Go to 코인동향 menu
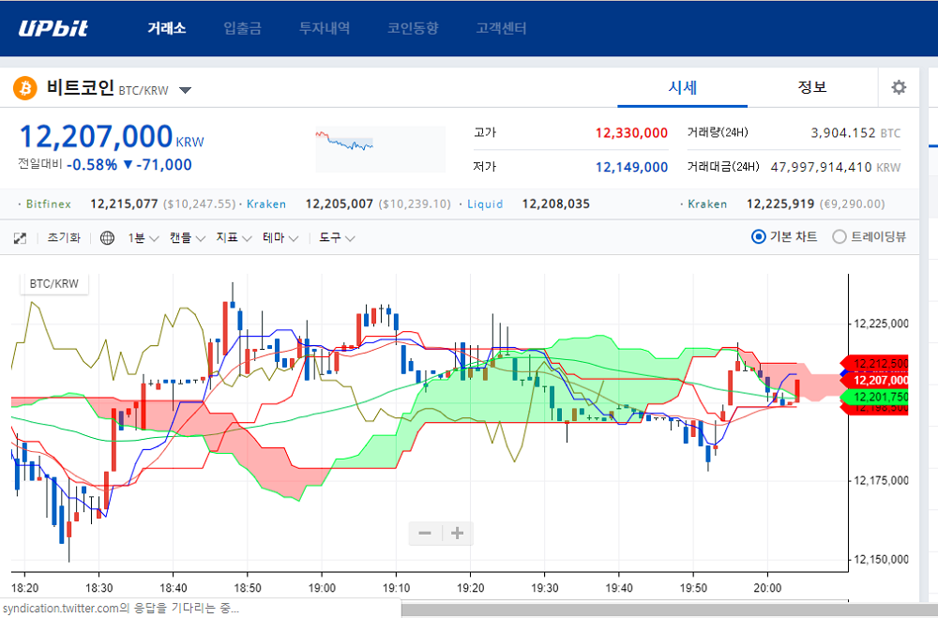 click(413, 28)
